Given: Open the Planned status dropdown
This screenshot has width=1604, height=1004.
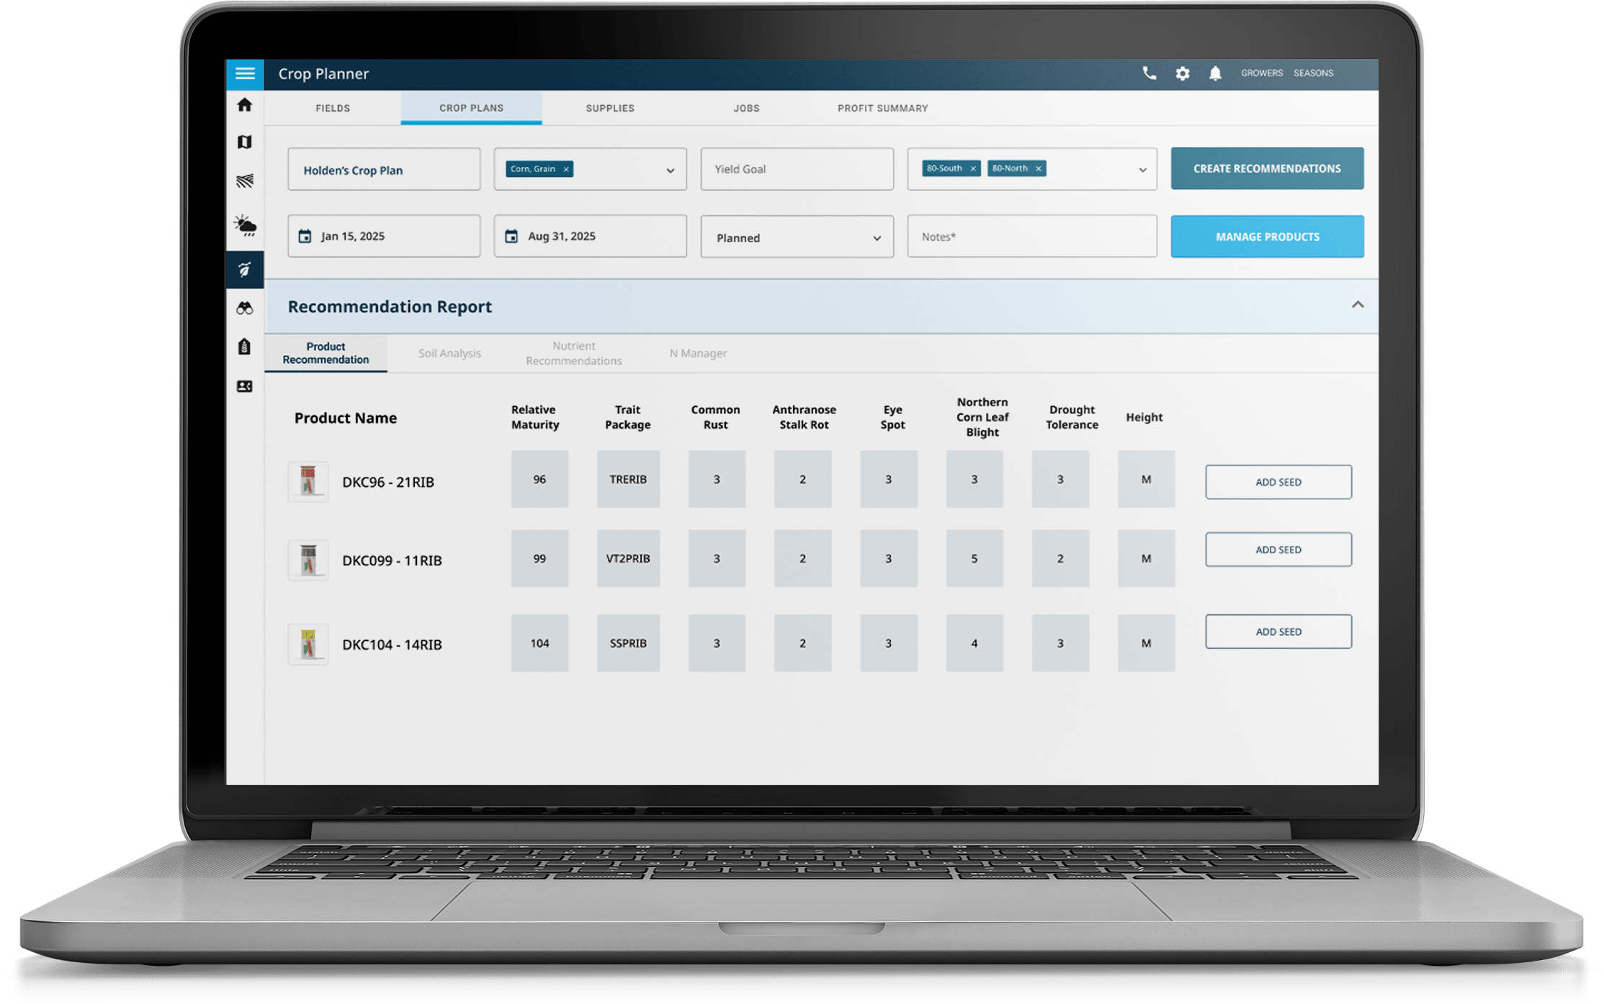Looking at the screenshot, I should (x=797, y=237).
